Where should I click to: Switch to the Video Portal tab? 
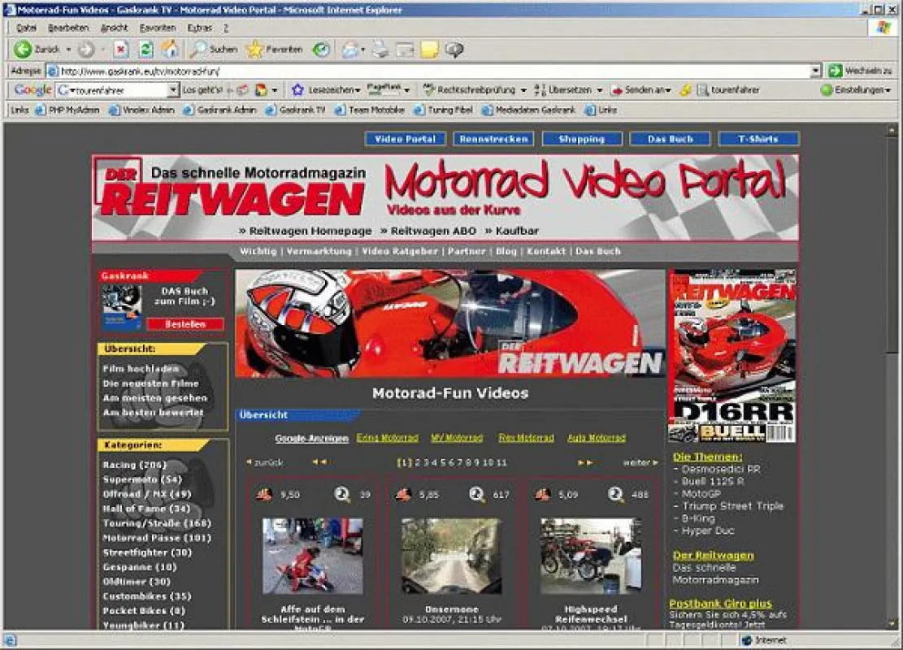point(405,139)
